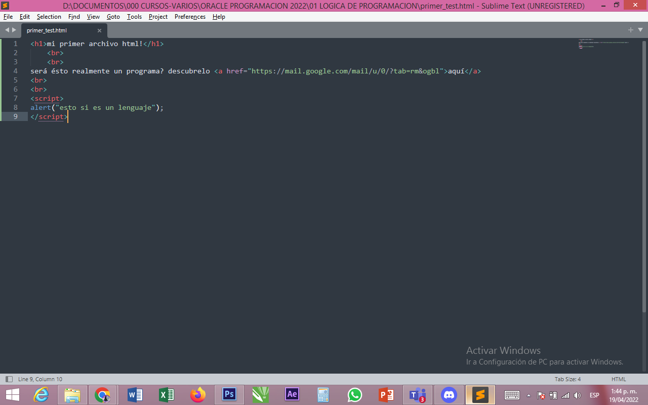Open the touch keyboard tray icon

pos(512,395)
